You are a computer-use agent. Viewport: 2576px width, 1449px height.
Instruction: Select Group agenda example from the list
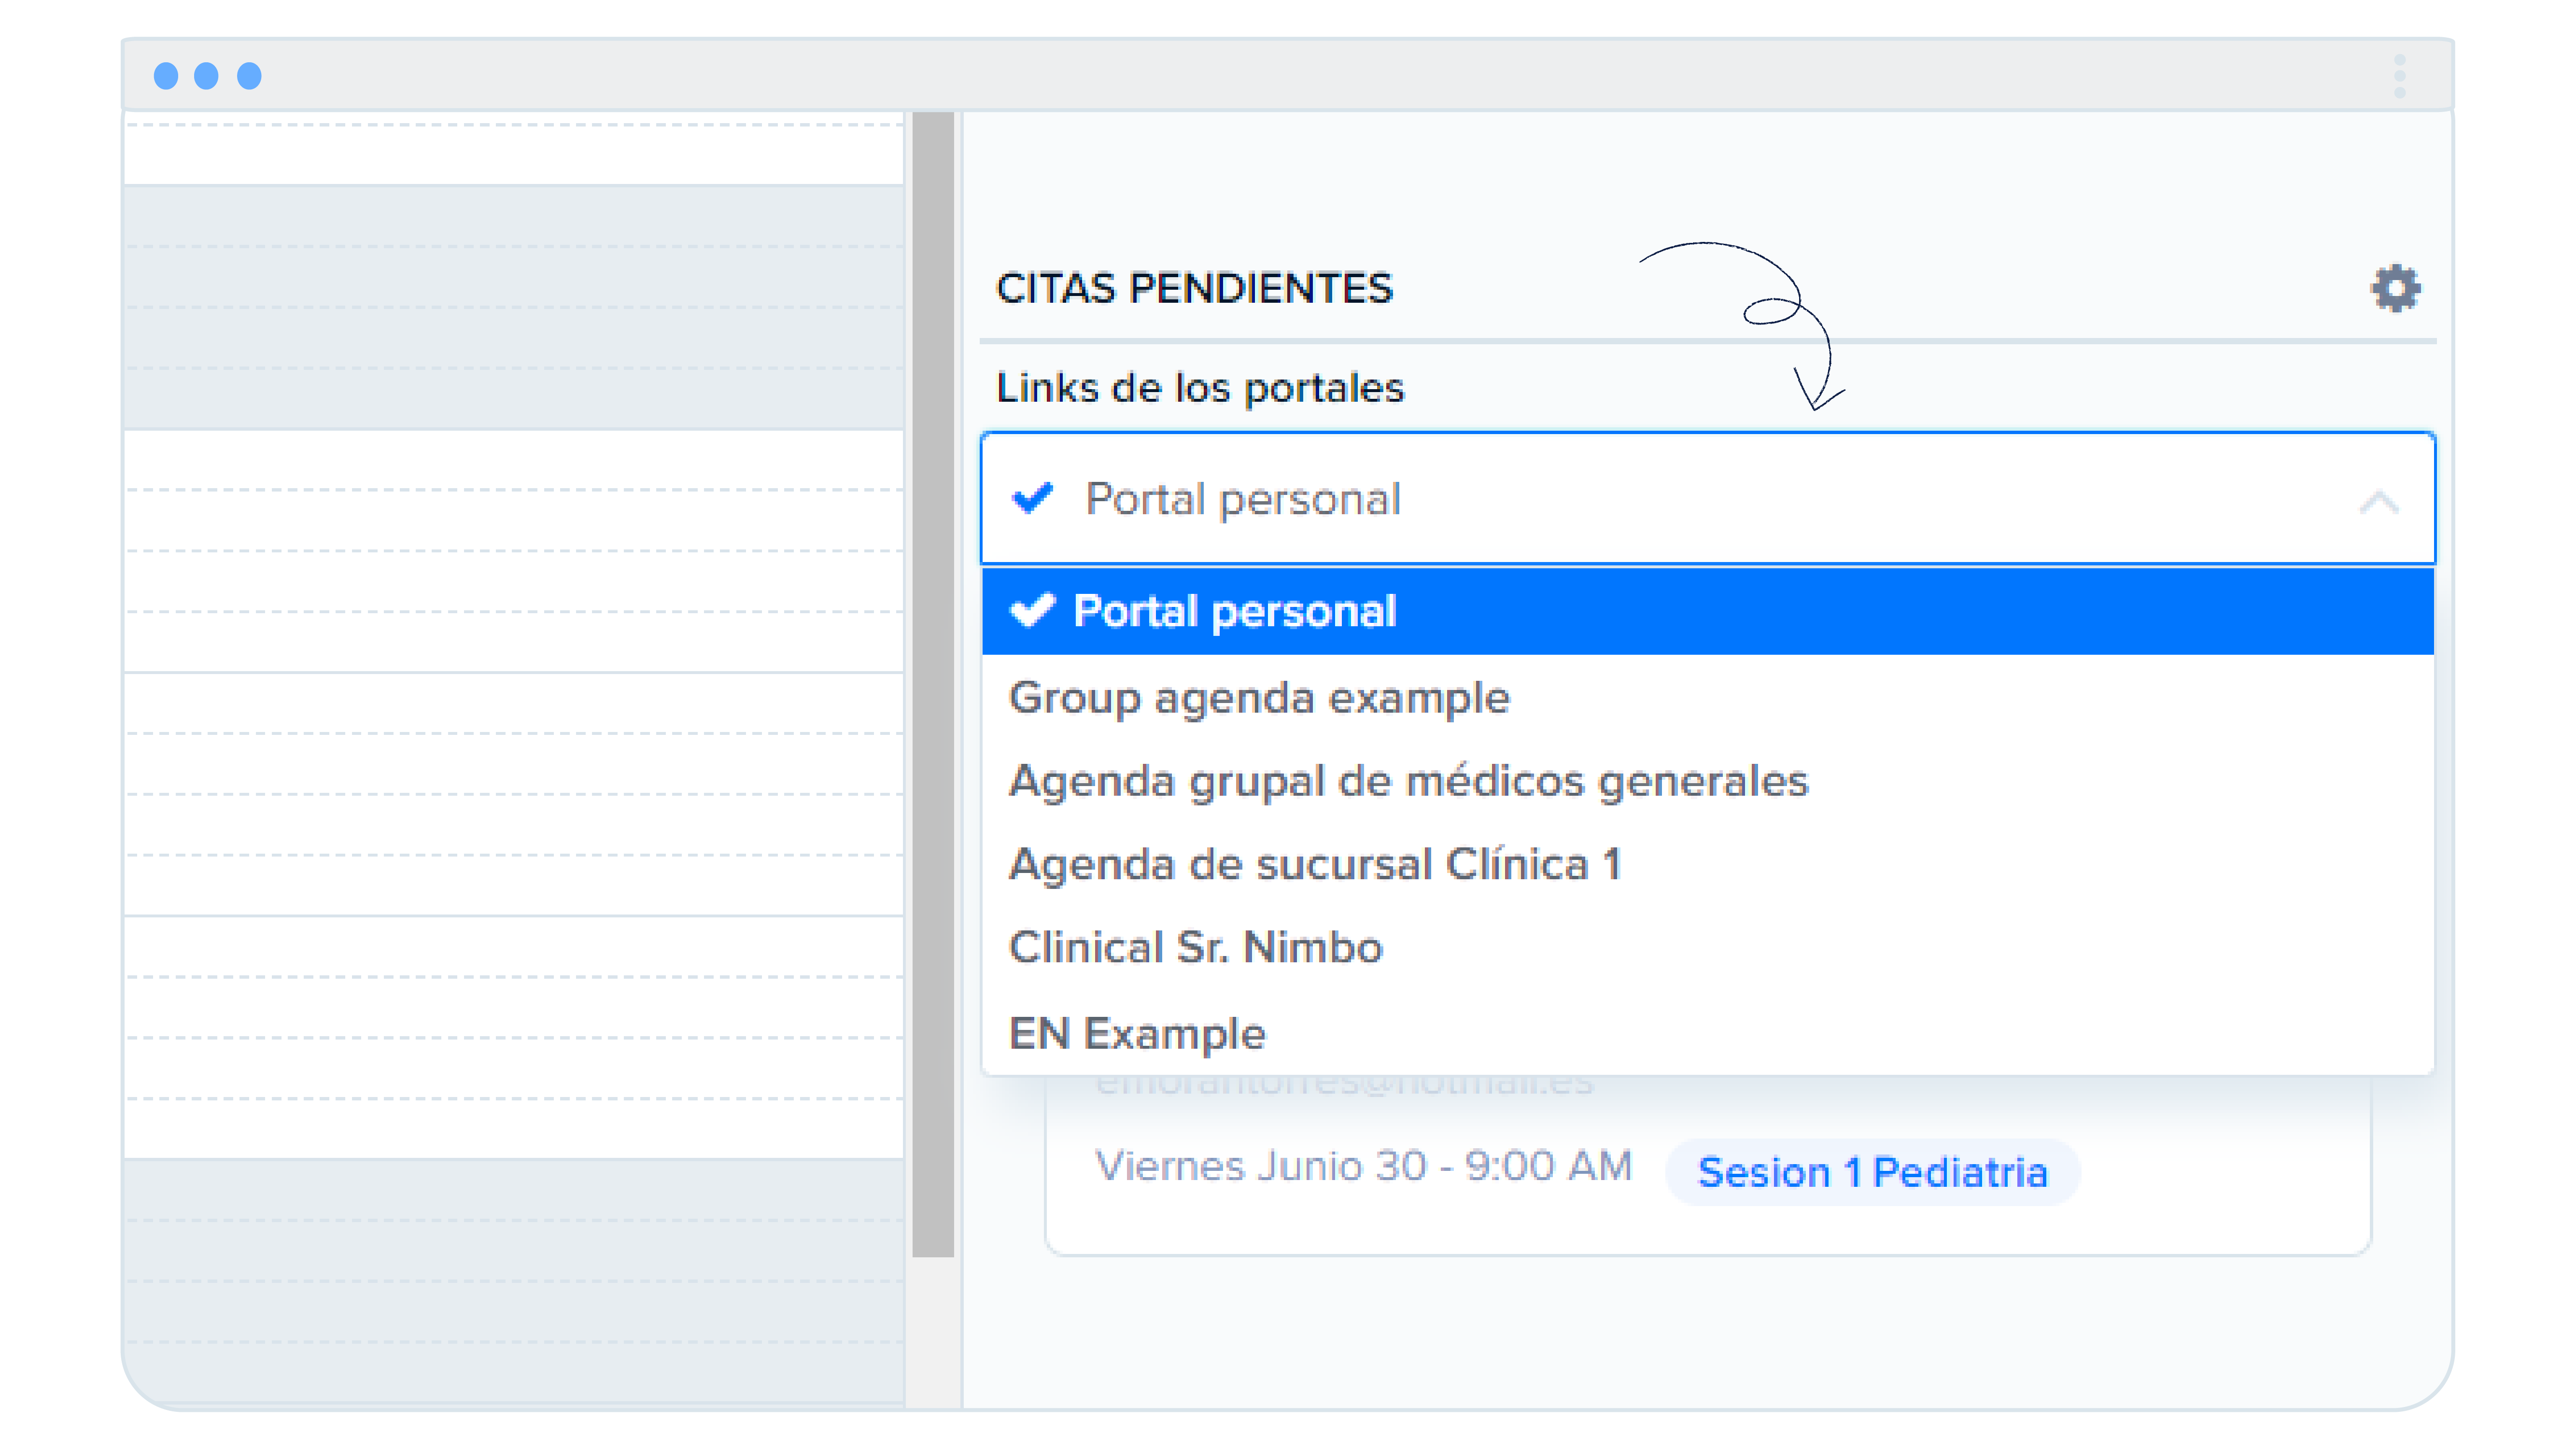1259,698
